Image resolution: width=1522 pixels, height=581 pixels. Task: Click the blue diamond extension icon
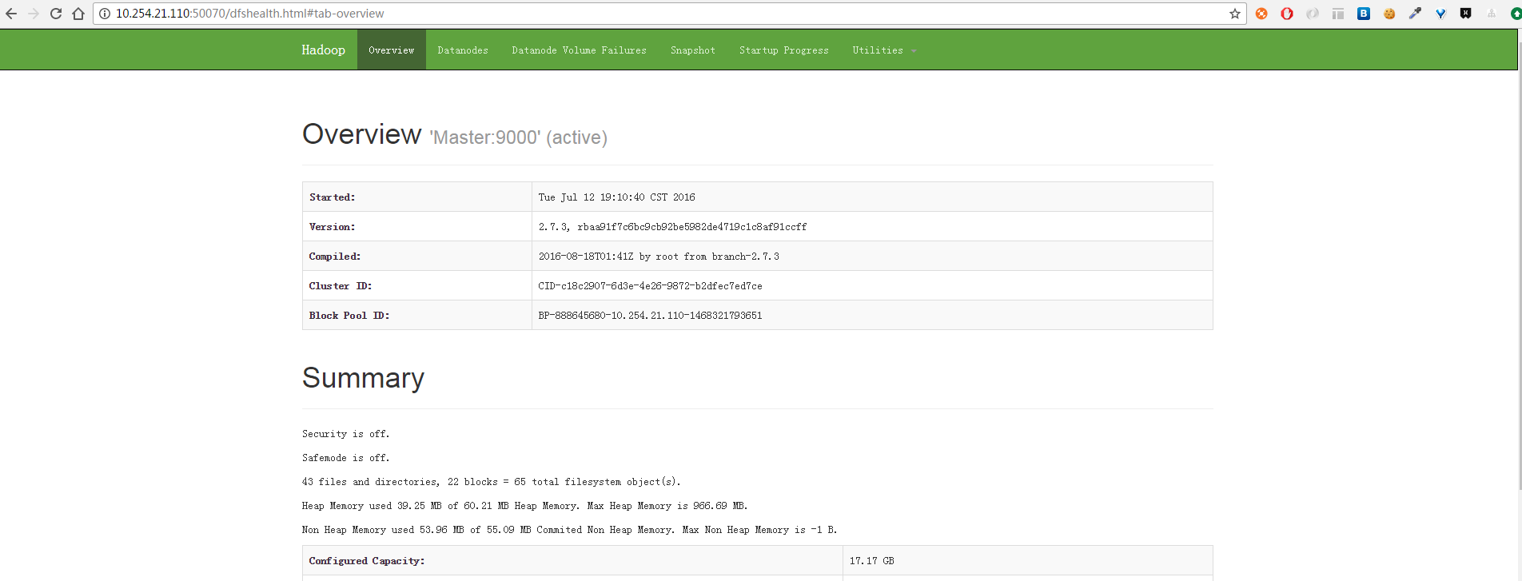tap(1440, 14)
